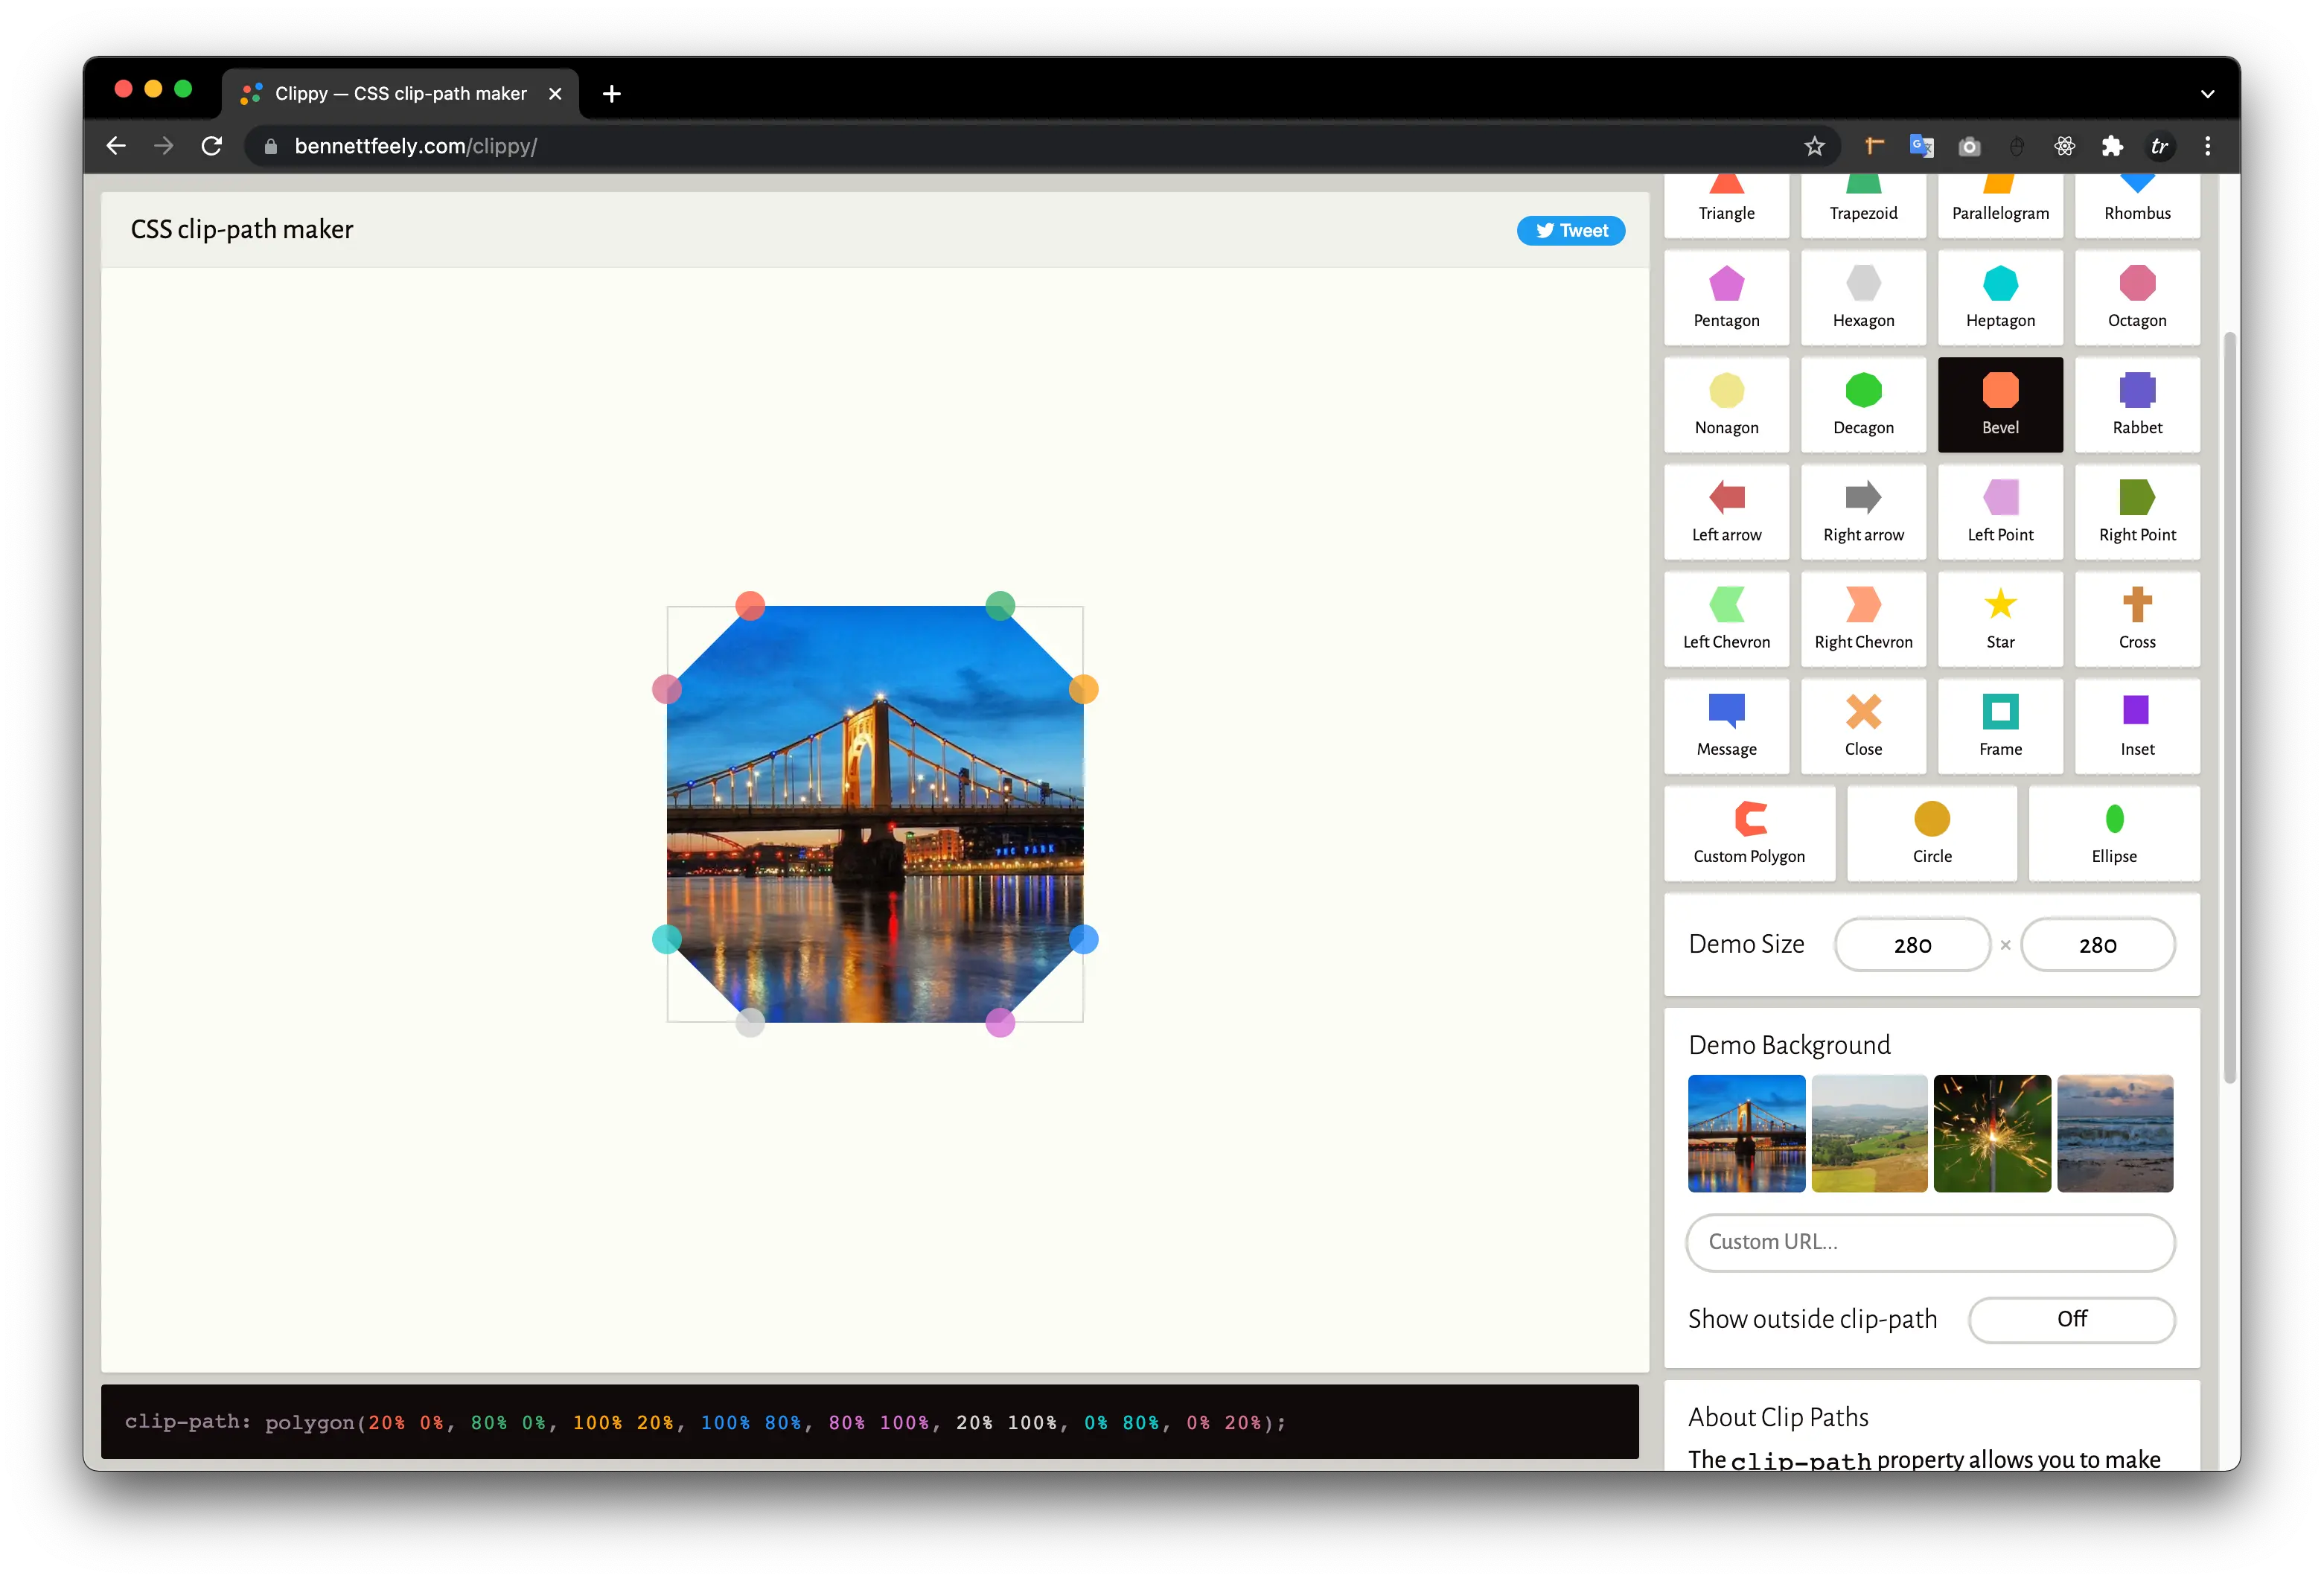
Task: Toggle Show outside clip-path switch
Action: tap(2071, 1319)
